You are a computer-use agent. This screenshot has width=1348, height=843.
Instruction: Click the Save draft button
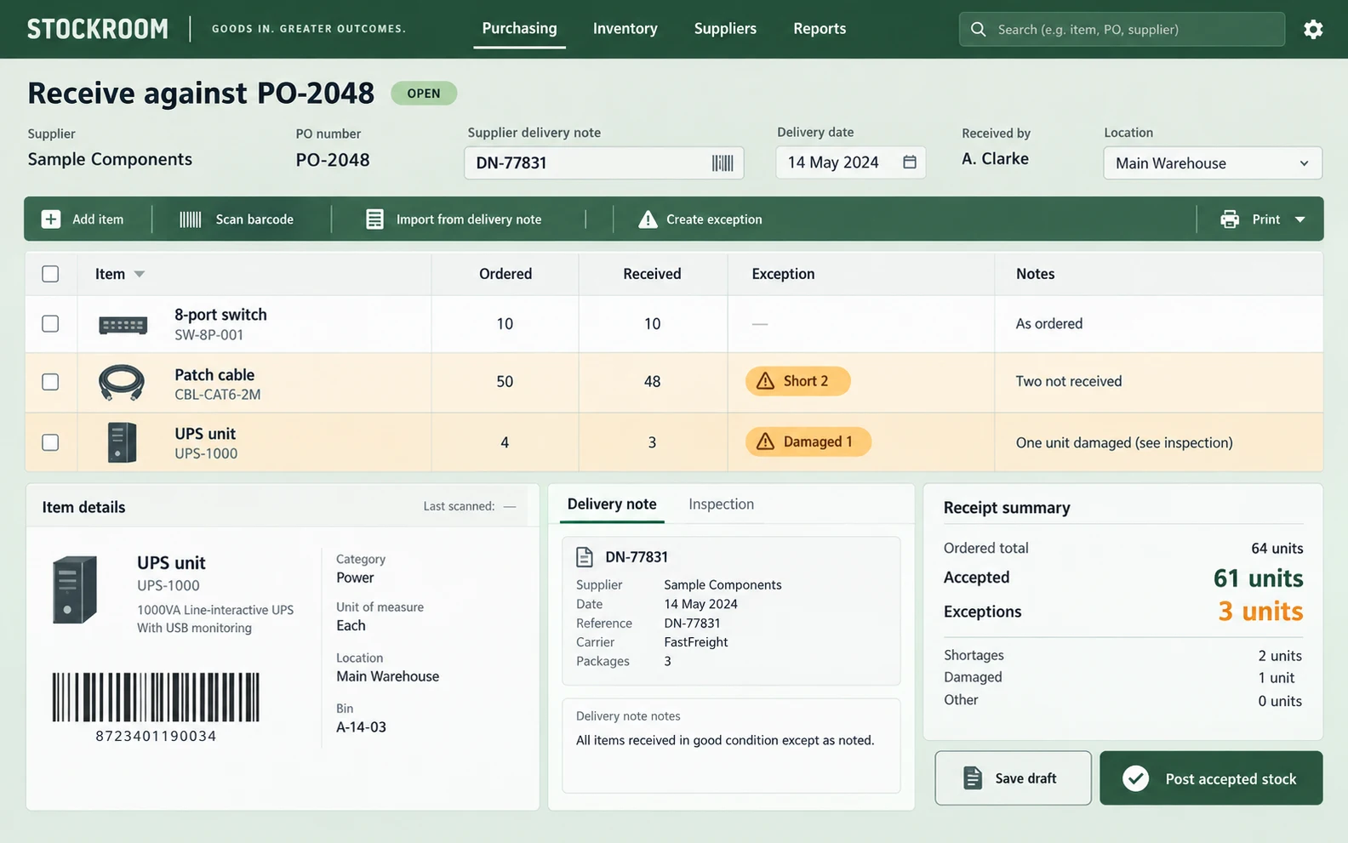pyautogui.click(x=1013, y=777)
